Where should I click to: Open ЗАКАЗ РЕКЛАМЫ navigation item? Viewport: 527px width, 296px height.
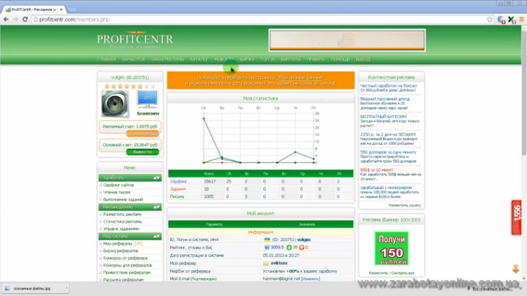(168, 59)
